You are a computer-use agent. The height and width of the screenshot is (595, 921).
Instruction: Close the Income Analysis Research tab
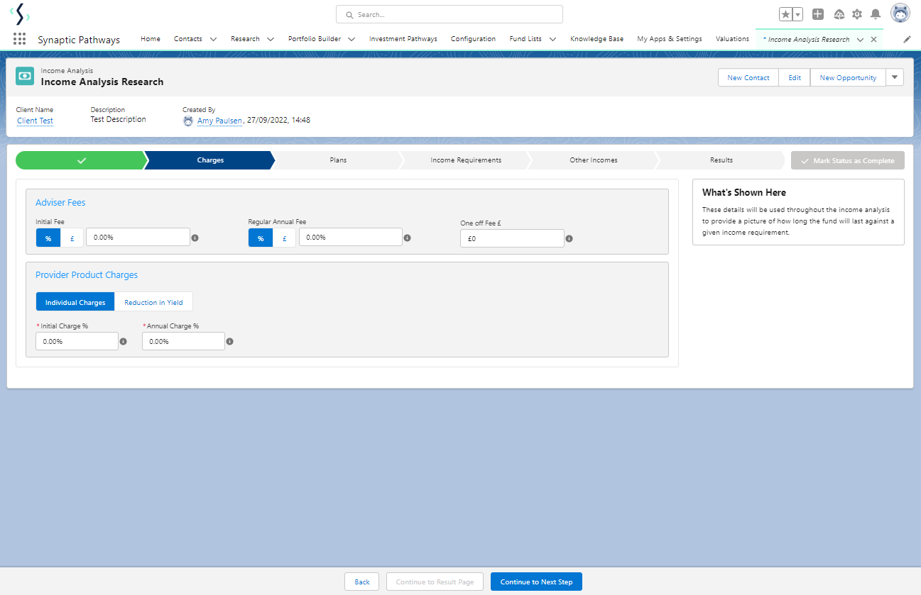873,40
